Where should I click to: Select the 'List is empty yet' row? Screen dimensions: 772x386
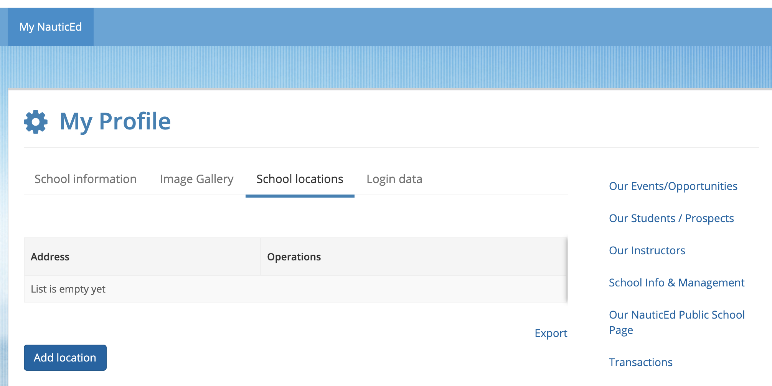[295, 289]
